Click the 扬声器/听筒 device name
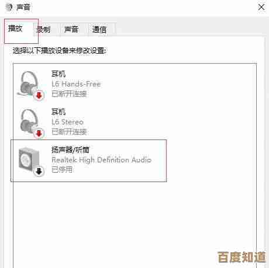This screenshot has height=268, width=269. point(70,150)
